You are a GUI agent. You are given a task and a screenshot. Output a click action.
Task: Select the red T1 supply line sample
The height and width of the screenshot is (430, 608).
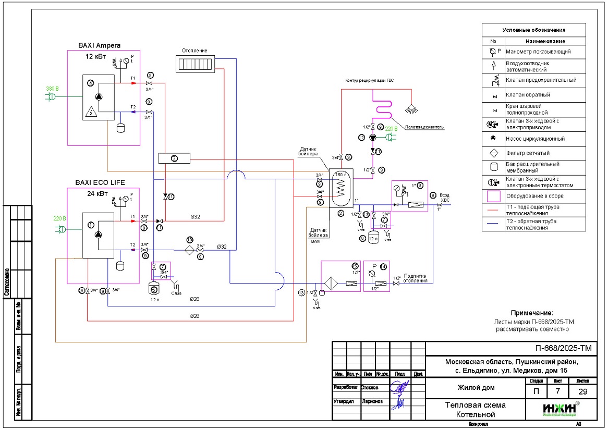pos(493,210)
